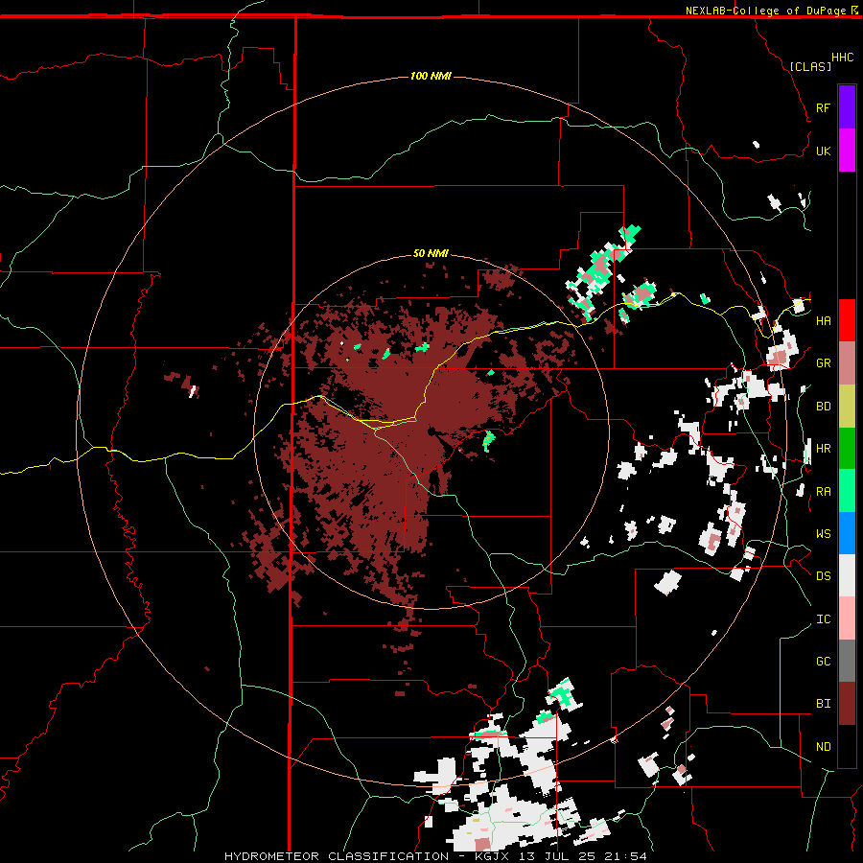Screen dimensions: 863x863
Task: Pick the RA light green swatch
Action: 847,491
